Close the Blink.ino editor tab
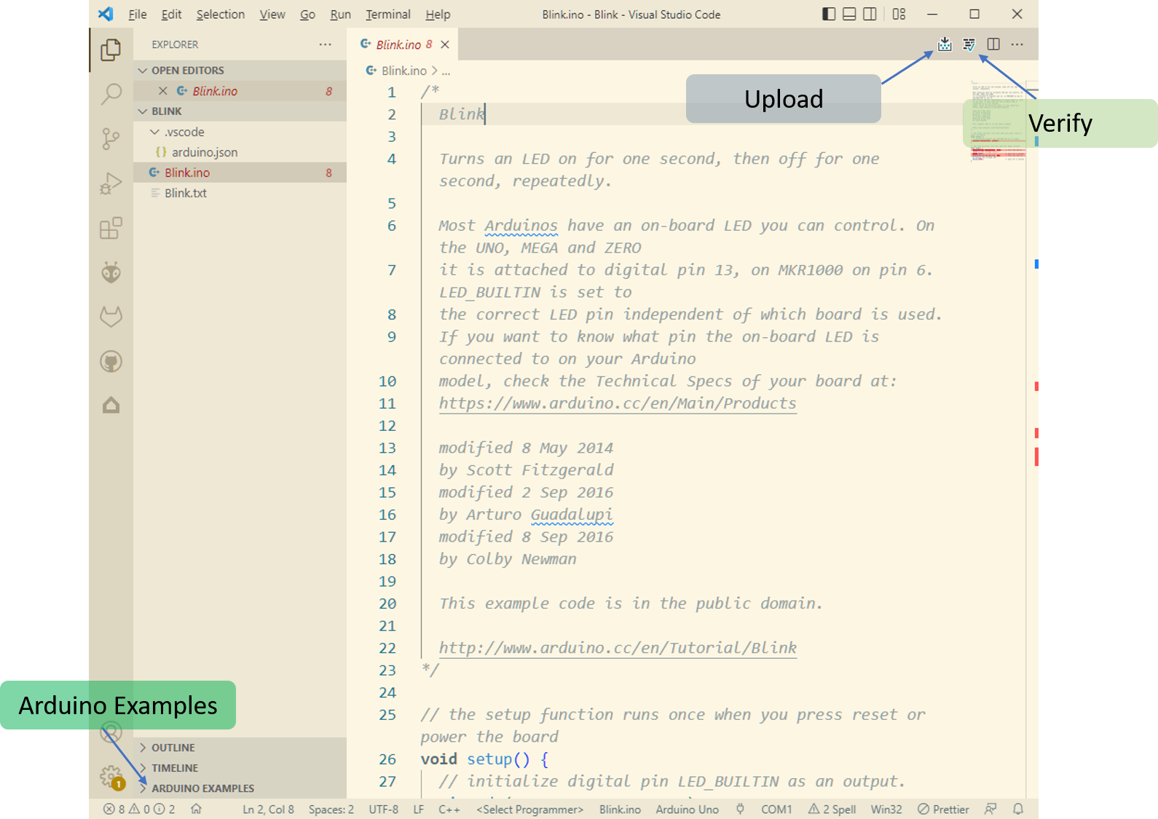The height and width of the screenshot is (819, 1158). (x=445, y=44)
